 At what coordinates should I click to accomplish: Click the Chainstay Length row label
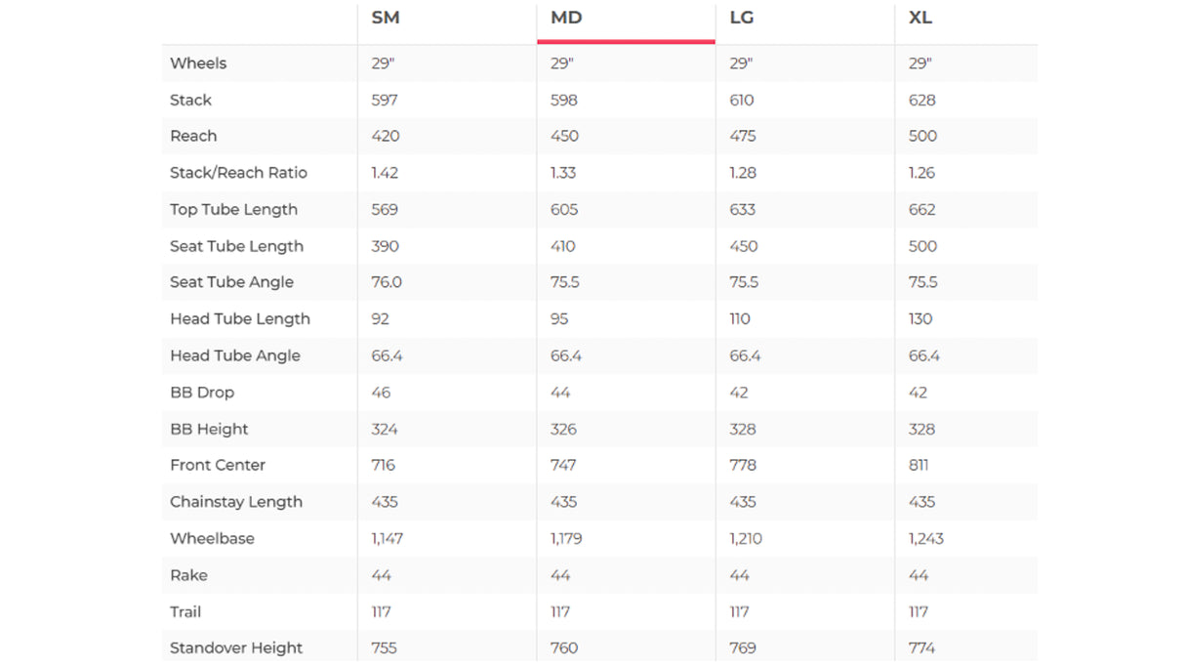(x=236, y=502)
